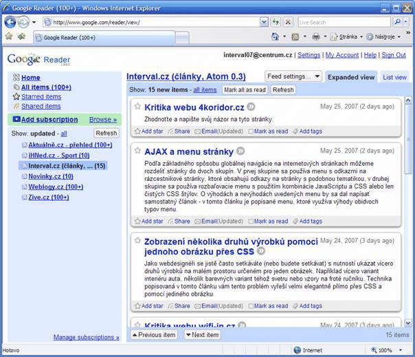Open the Settings link in header
This screenshot has height=357, width=415.
(x=309, y=55)
